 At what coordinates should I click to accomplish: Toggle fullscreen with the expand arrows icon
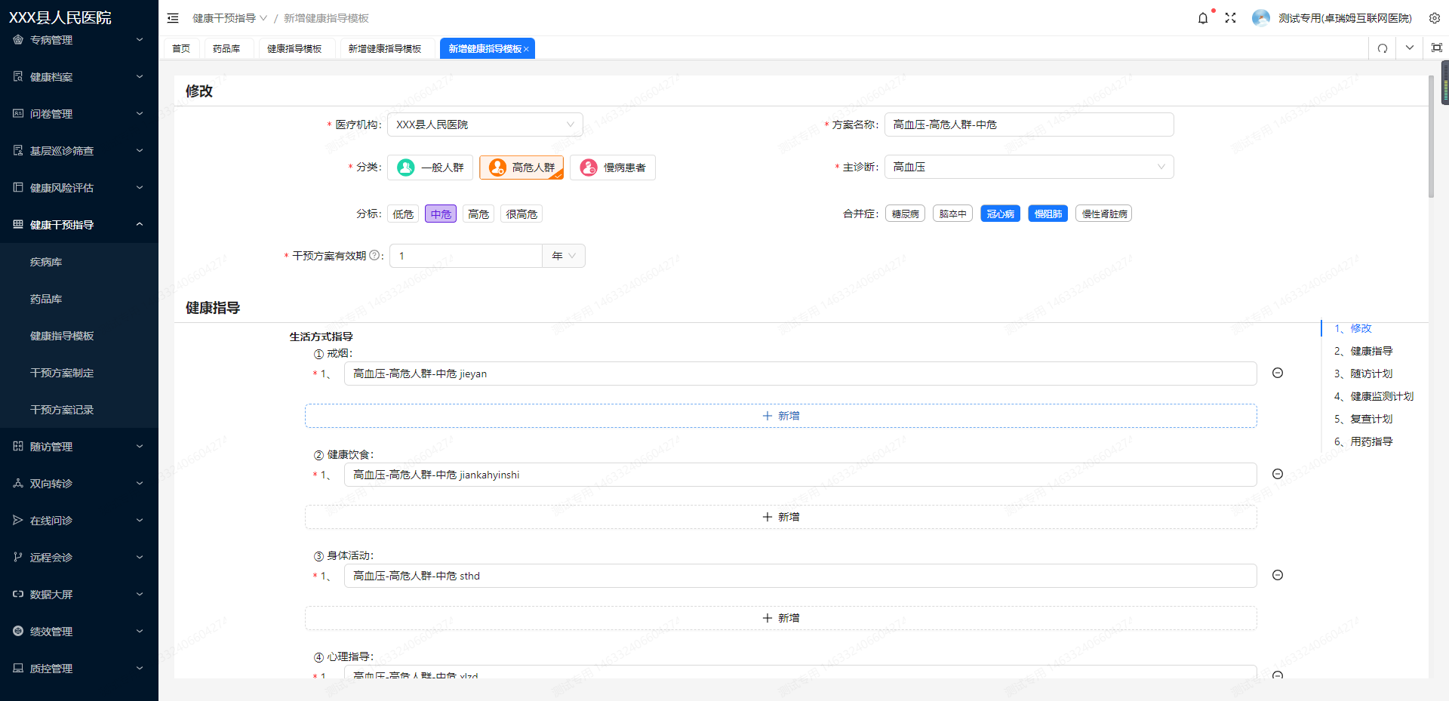point(1230,18)
